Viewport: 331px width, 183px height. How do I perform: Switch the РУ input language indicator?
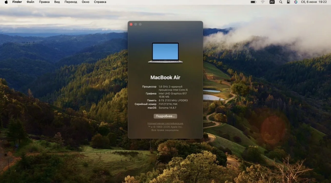[272, 2]
